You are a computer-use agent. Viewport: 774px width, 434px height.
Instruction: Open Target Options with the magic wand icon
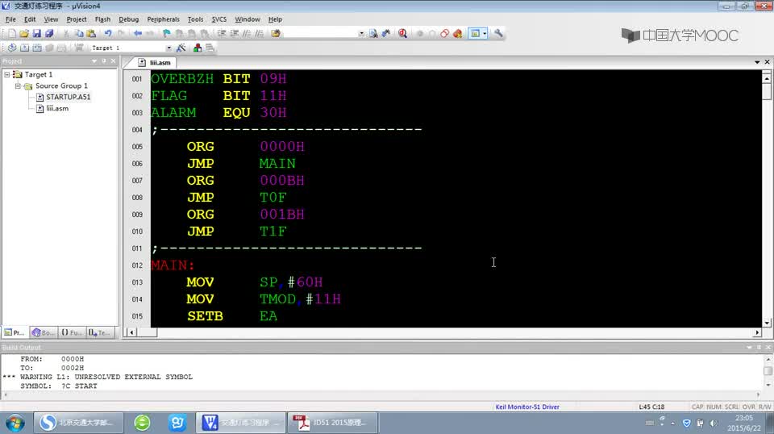click(x=181, y=48)
